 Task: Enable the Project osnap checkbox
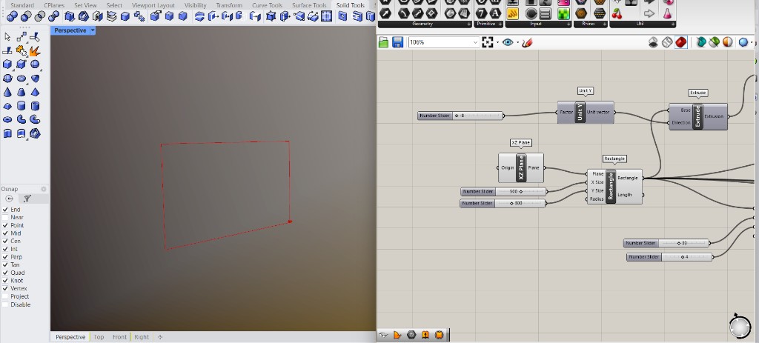(5, 296)
